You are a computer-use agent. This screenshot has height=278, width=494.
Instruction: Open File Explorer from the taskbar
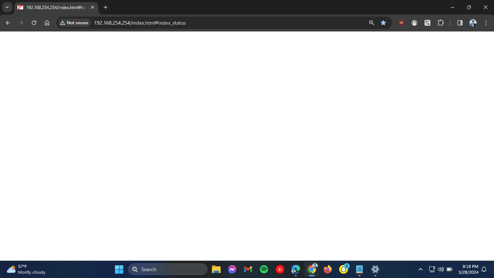point(216,269)
